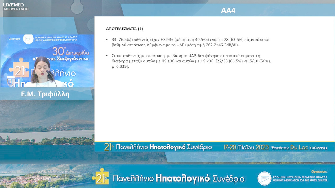Click Πανελλήνιο Ηπατολογικό Συνέδριο title in bottom banner
Viewport: 335px width, 188px height.
pos(179,178)
